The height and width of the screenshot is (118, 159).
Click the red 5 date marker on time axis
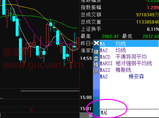32,110
